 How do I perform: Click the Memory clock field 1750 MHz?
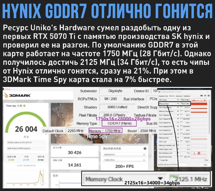[x=113, y=131]
